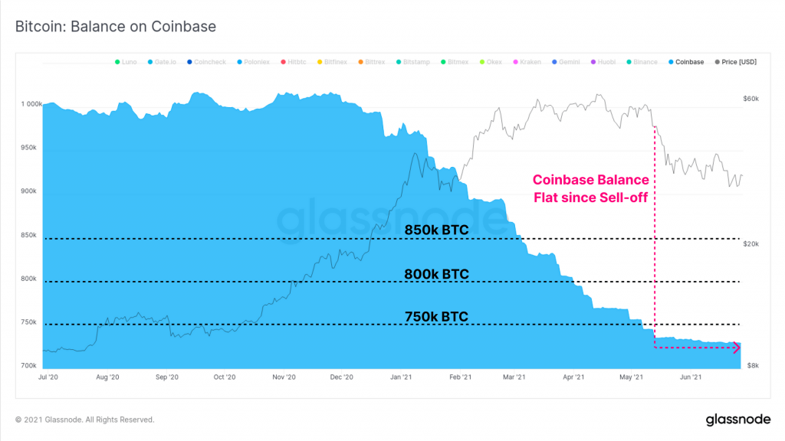785x441 pixels.
Task: Click the 850k BTC level label
Action: [436, 230]
